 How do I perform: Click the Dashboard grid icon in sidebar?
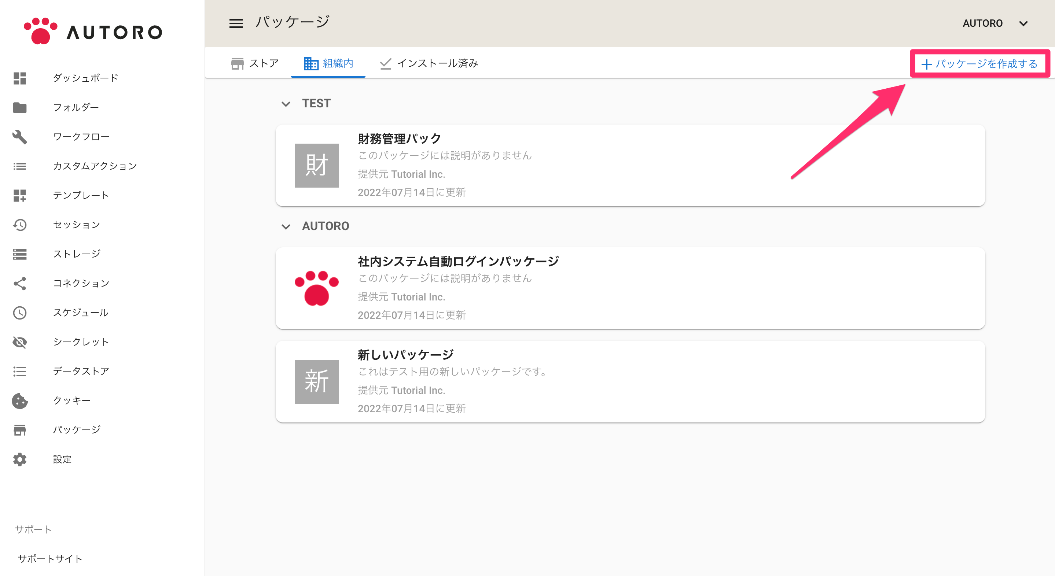[20, 78]
